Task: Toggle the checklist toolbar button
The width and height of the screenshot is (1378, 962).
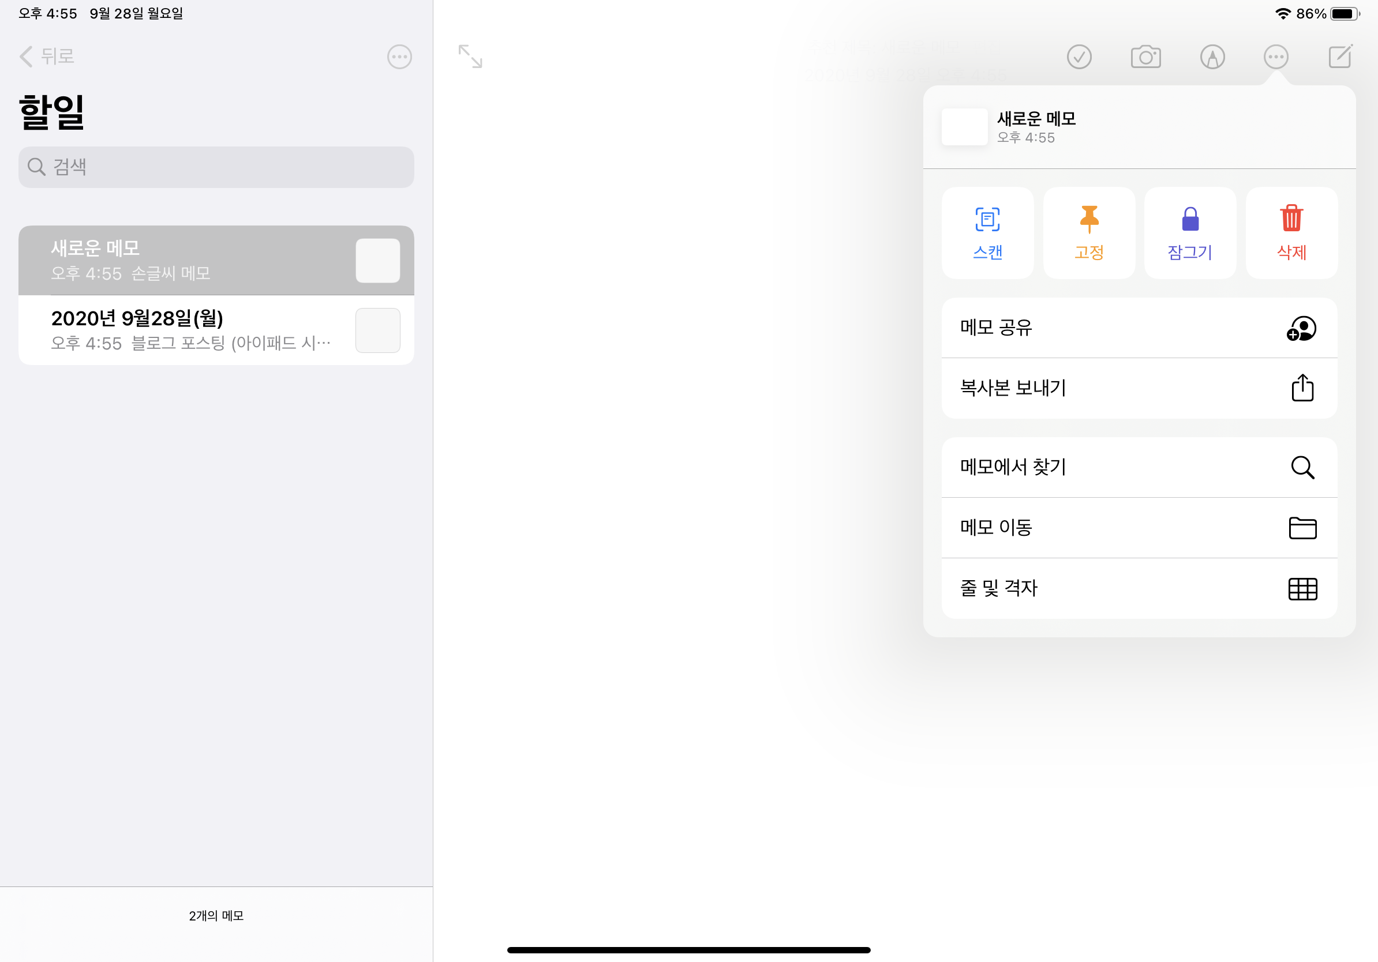Action: point(1079,57)
